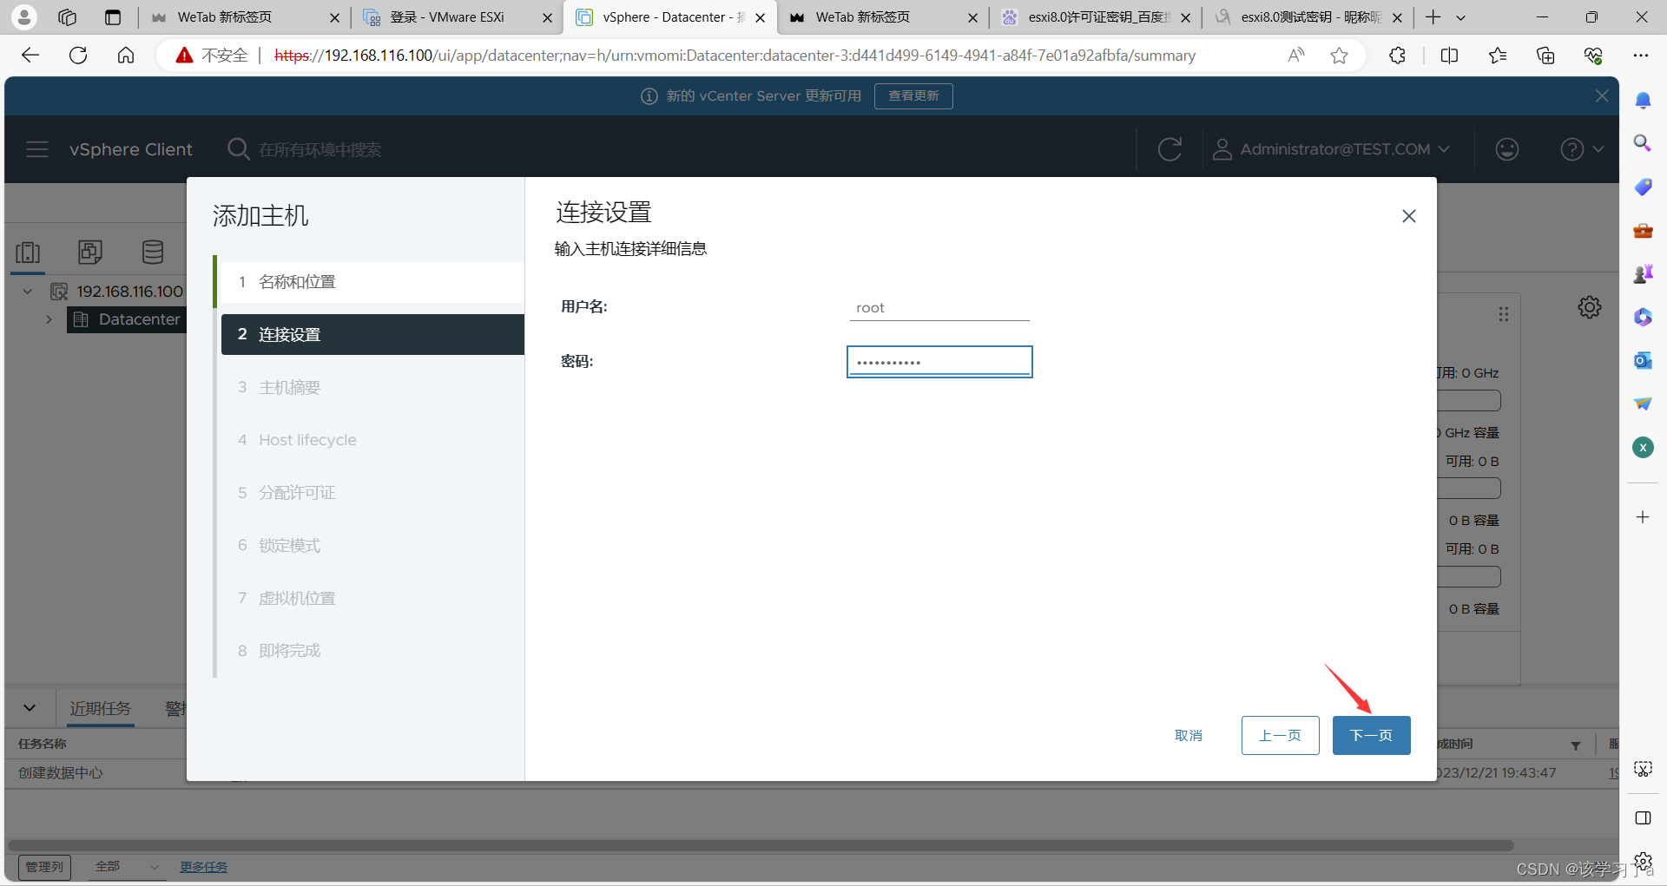Click the vSphere refresh icon
1667x886 pixels.
[1170, 149]
